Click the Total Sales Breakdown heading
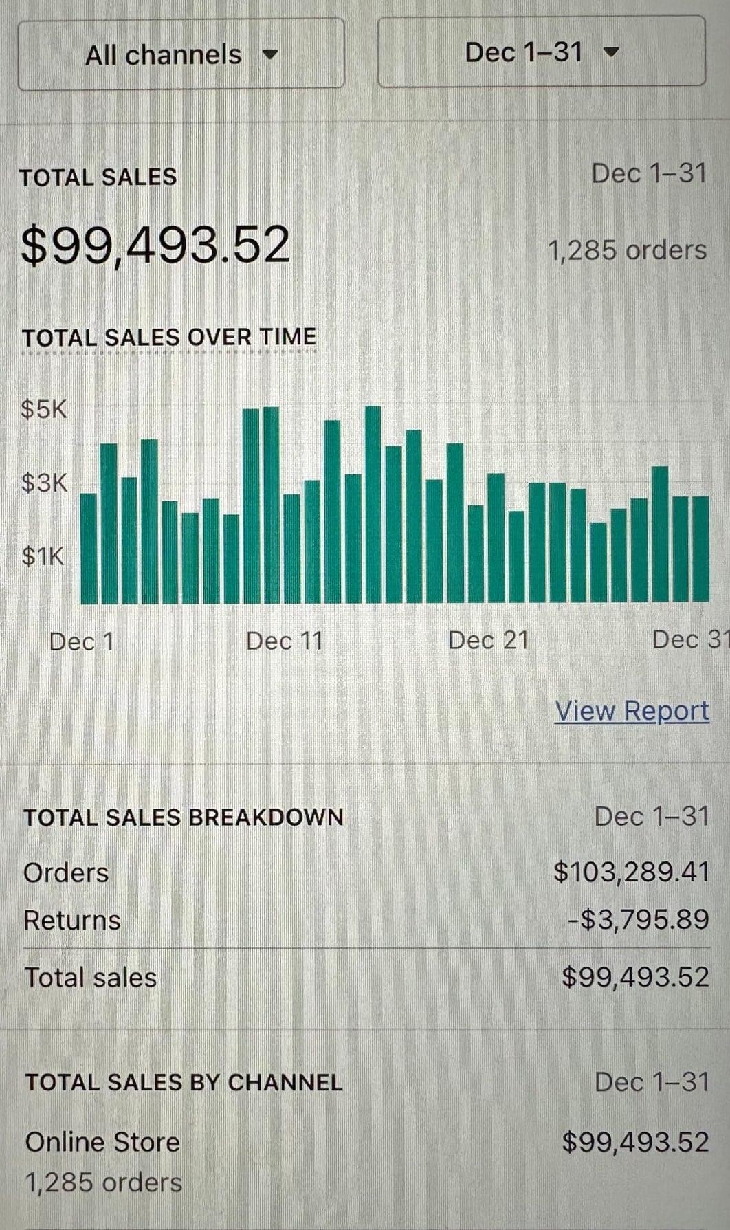This screenshot has width=730, height=1230. tap(184, 817)
